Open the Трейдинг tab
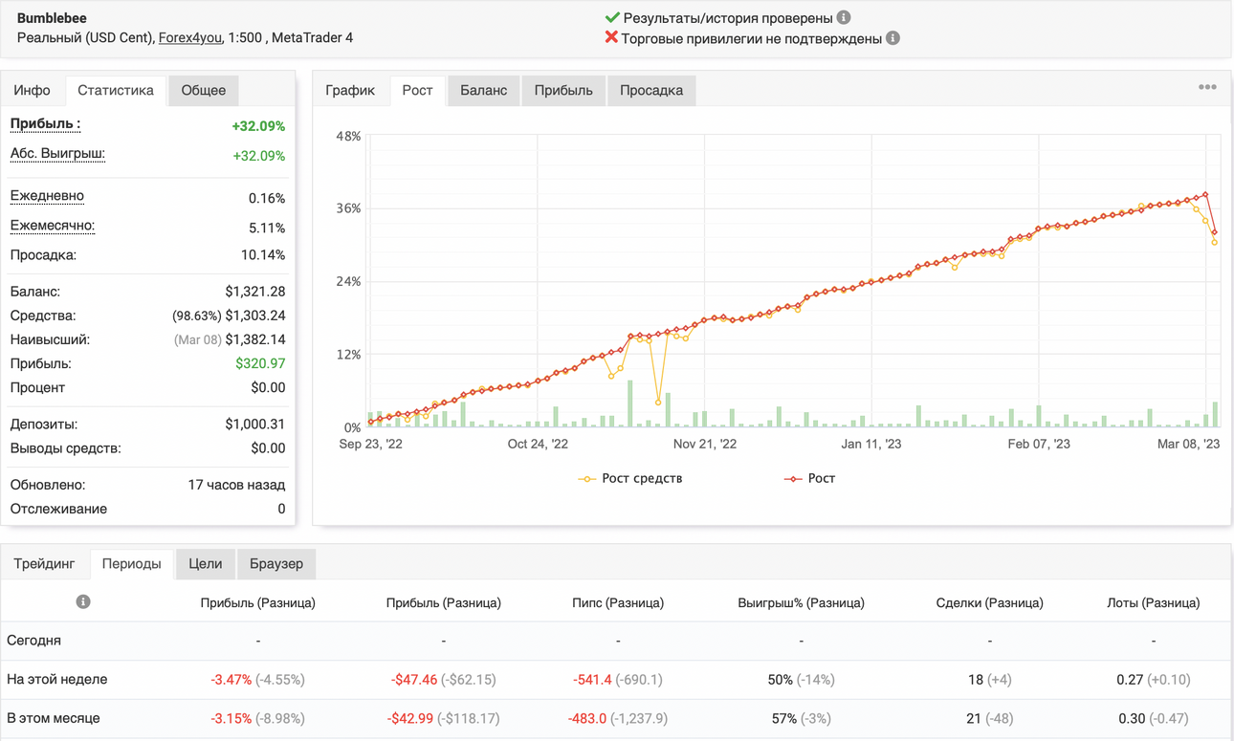Screen dimensions: 1234x741 [x=45, y=563]
